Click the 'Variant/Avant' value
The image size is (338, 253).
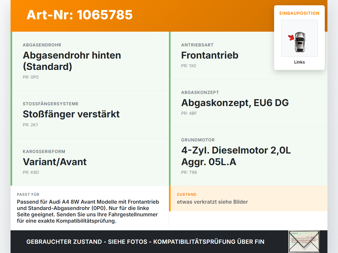(55, 162)
